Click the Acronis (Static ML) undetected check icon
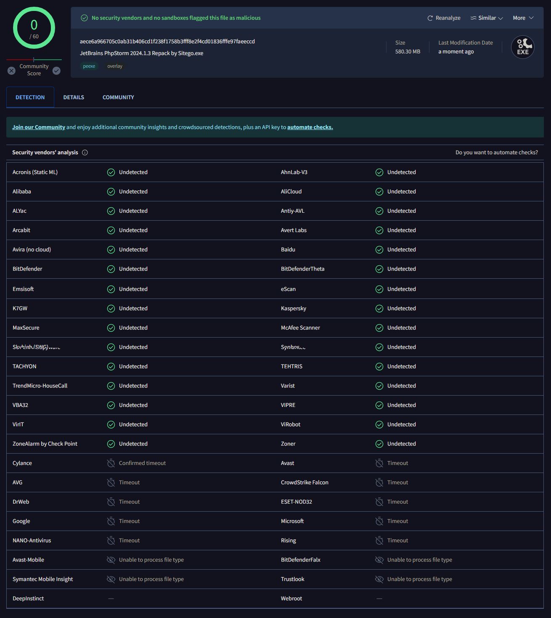The image size is (551, 618). tap(111, 172)
